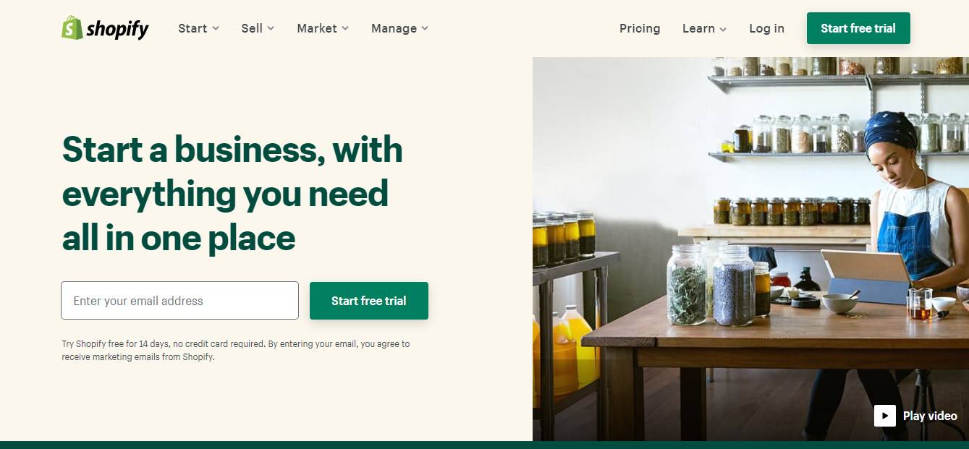
Task: Expand the Sell dropdown arrow
Action: 271,28
